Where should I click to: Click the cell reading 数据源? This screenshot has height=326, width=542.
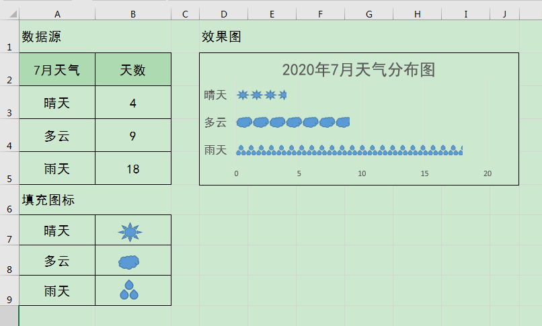tap(57, 36)
